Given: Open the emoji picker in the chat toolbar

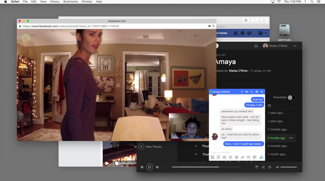Looking at the screenshot, I should 230,157.
